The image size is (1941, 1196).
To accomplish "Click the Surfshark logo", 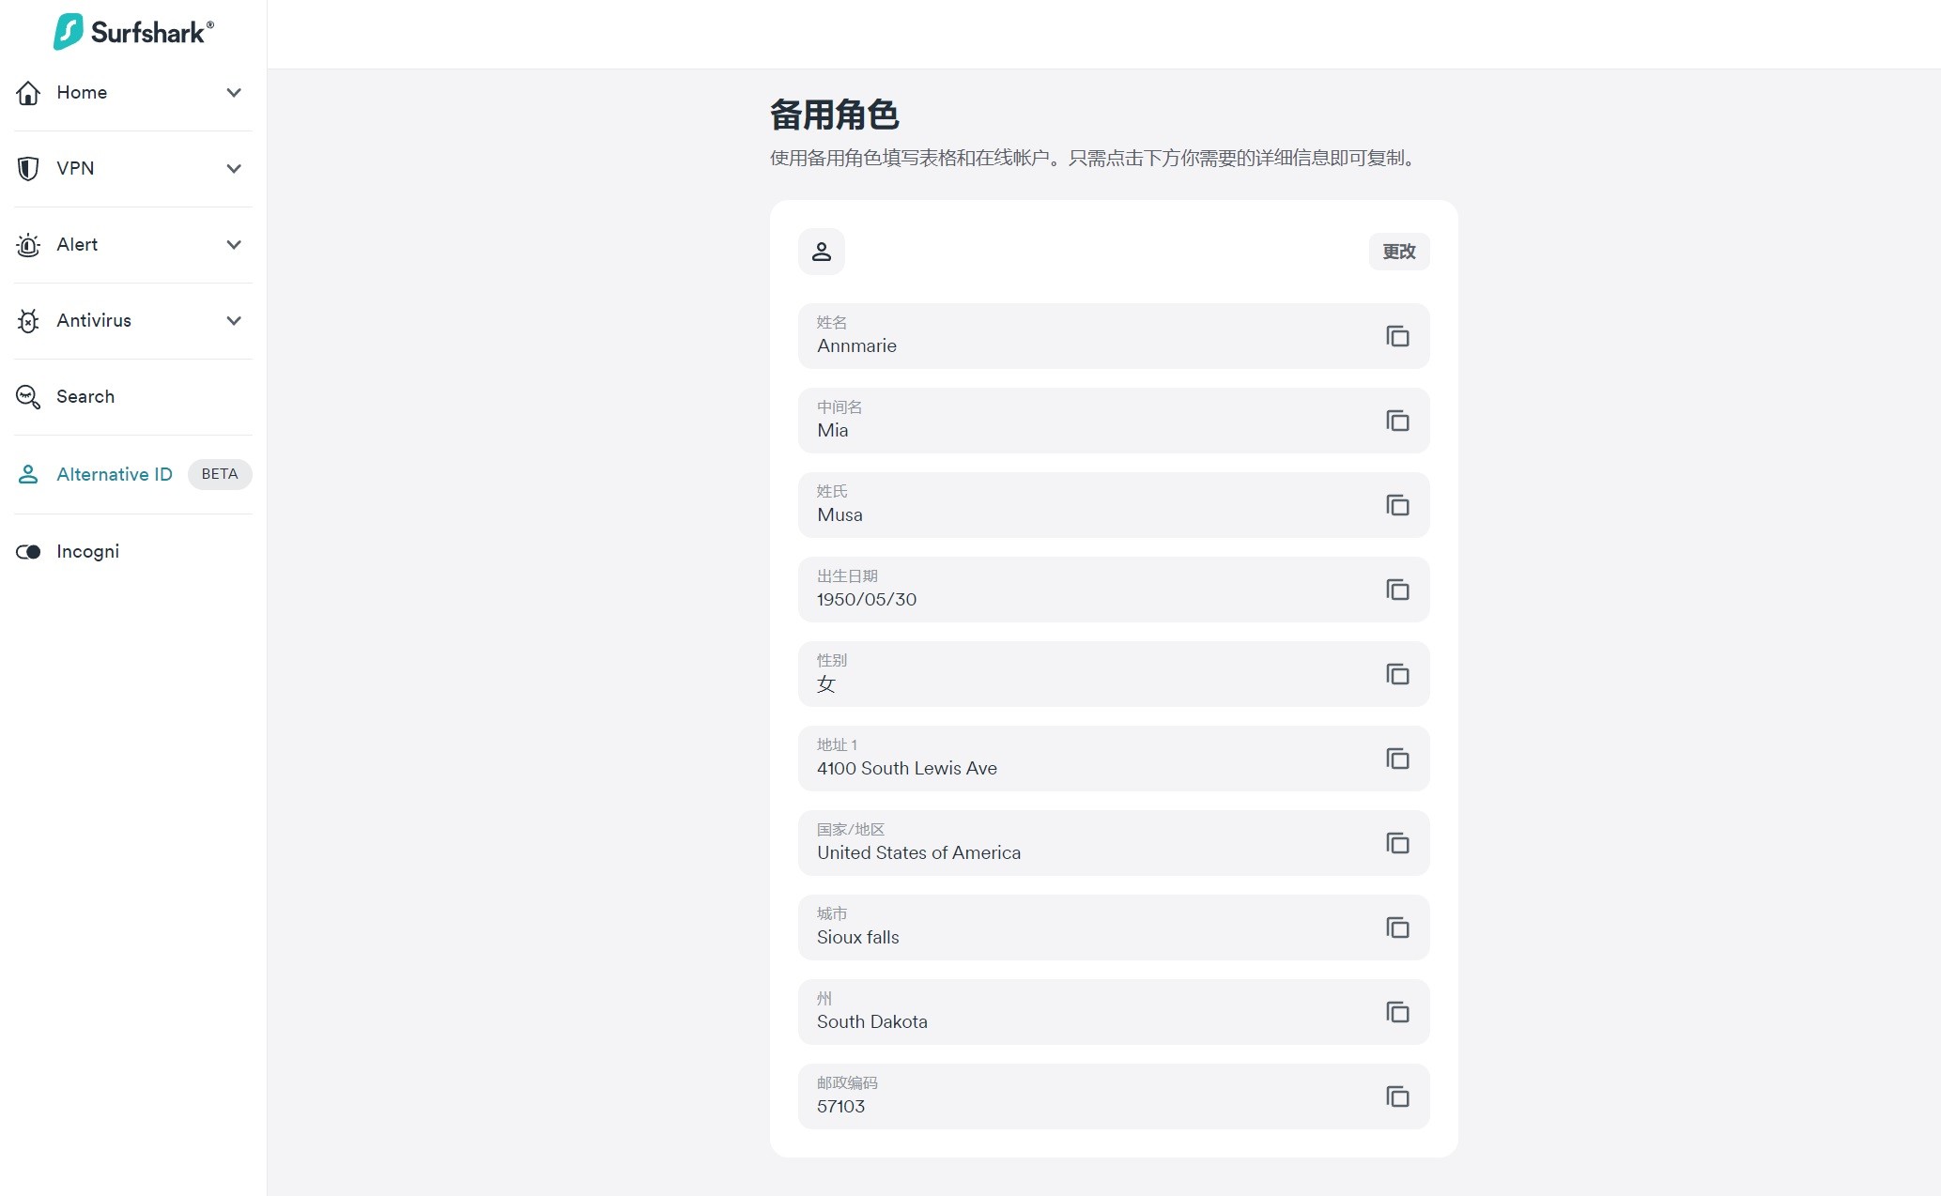I will pyautogui.click(x=133, y=32).
